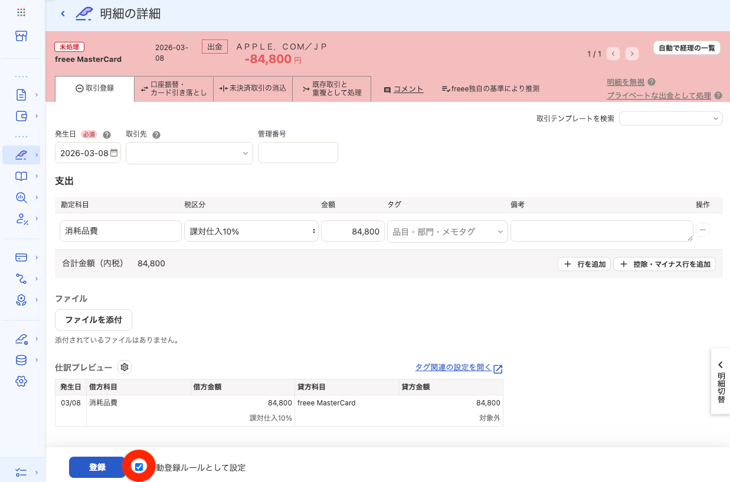Switch to 口座振替・カード引き落とし tab
Screen dimensions: 730x482
pos(174,88)
